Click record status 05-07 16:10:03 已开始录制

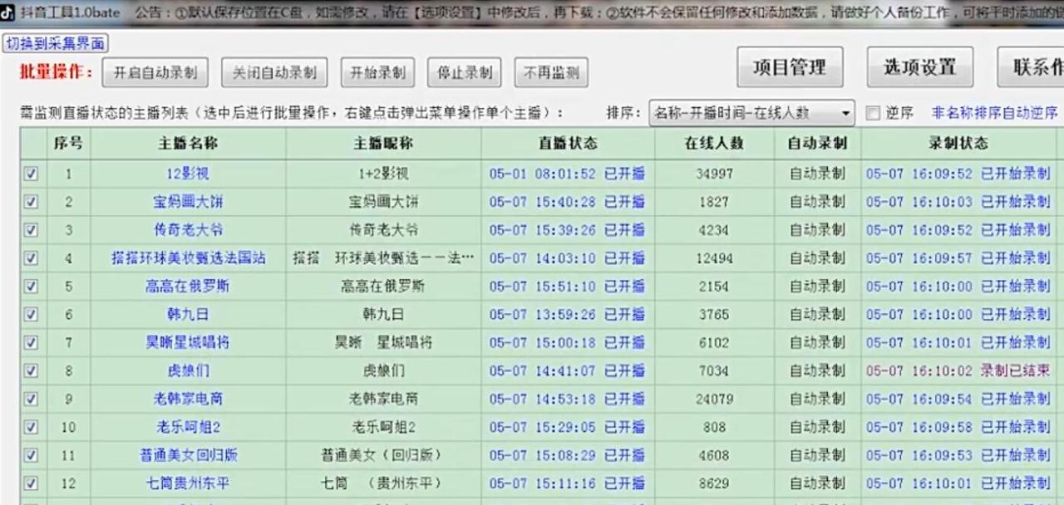tap(958, 202)
